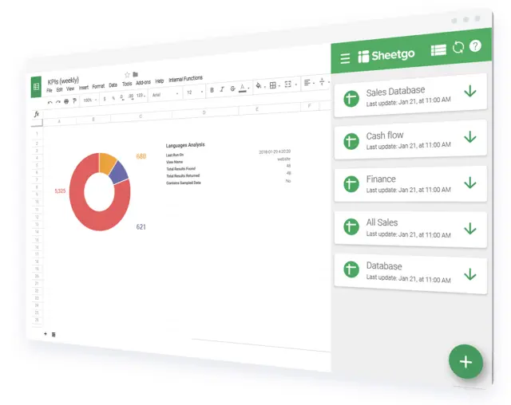Click the Undo icon

pyautogui.click(x=50, y=103)
